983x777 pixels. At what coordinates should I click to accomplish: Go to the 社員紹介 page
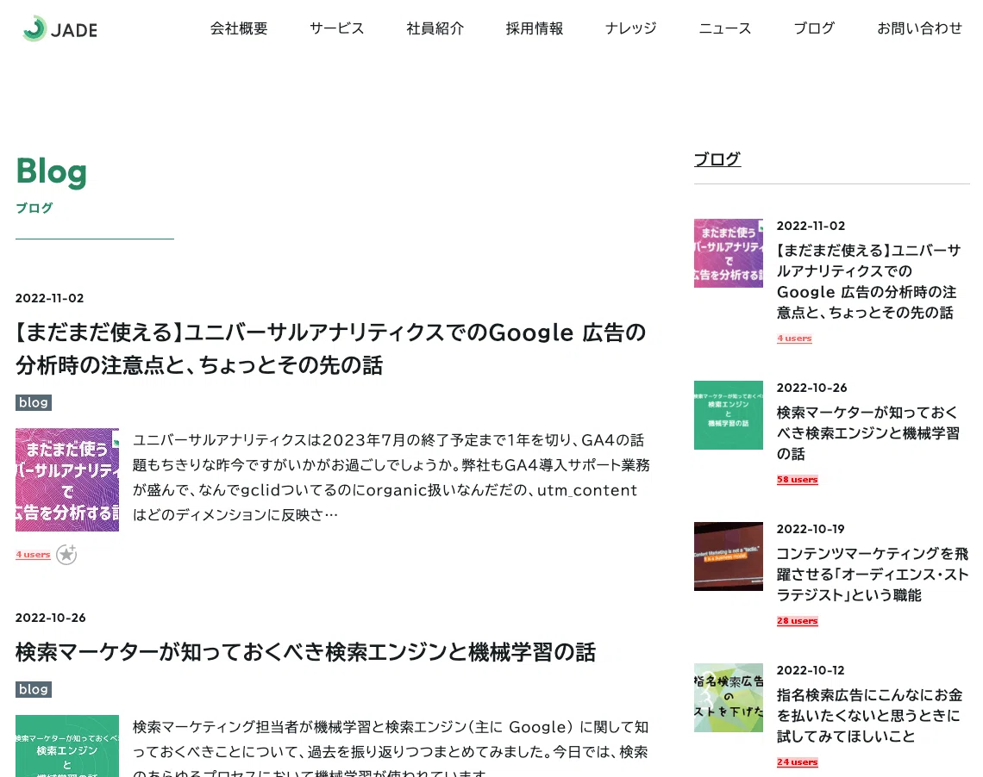pyautogui.click(x=435, y=28)
